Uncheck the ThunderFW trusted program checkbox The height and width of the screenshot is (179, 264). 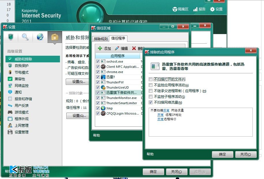(x=98, y=82)
